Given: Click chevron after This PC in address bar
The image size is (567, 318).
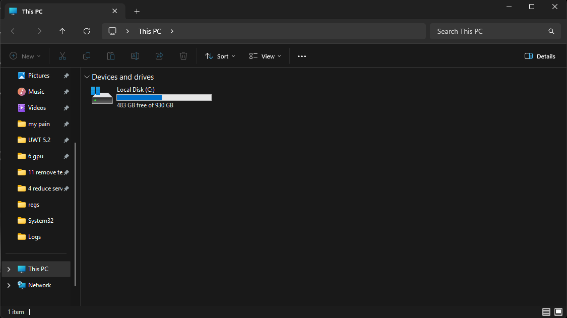Looking at the screenshot, I should pyautogui.click(x=172, y=31).
